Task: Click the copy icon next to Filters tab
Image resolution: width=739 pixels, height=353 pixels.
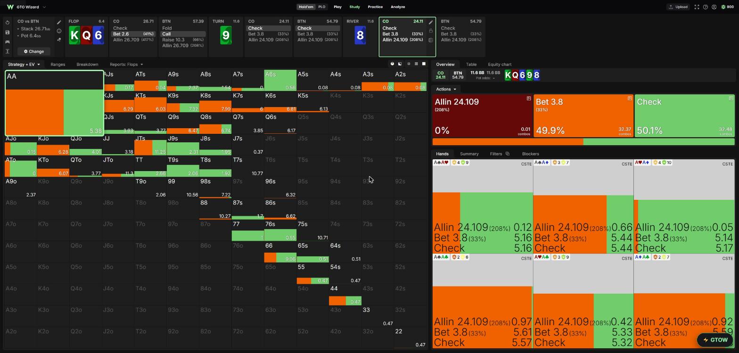Action: (x=507, y=154)
